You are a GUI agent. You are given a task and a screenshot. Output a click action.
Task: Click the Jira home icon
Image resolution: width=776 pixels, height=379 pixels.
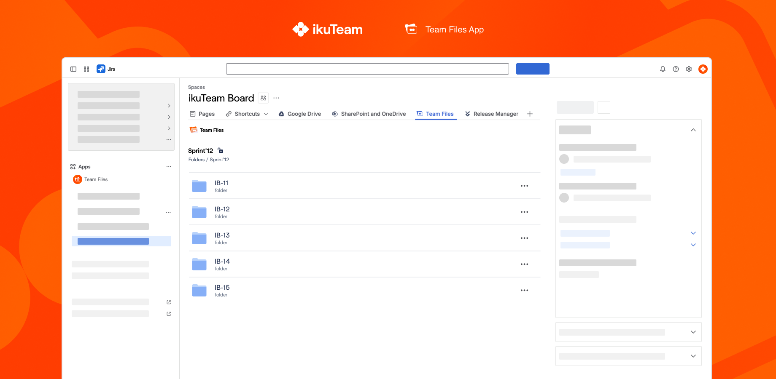(x=101, y=69)
